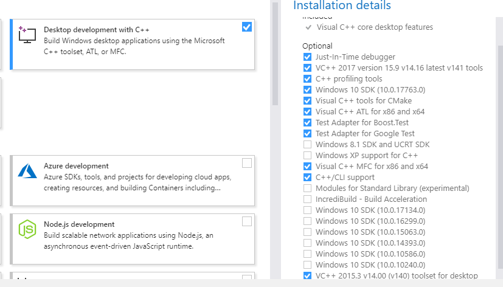The height and width of the screenshot is (287, 503).
Task: Click the Desktop development with C++ monitor icon
Action: click(27, 35)
